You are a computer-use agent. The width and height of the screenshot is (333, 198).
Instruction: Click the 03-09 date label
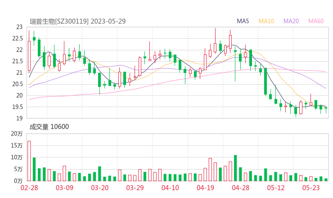[x=64, y=188]
